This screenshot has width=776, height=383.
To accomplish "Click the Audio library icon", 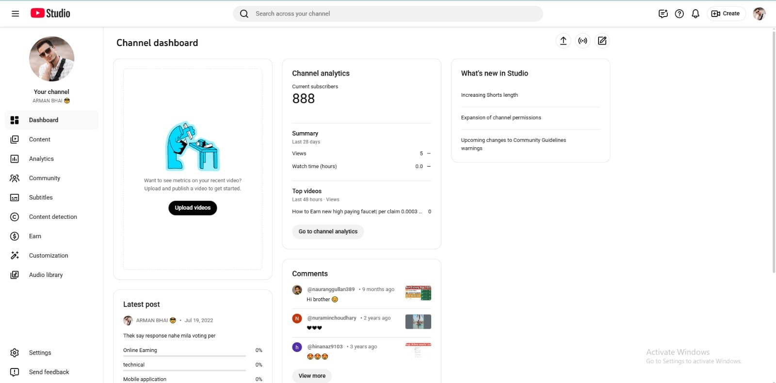I will click(x=15, y=275).
